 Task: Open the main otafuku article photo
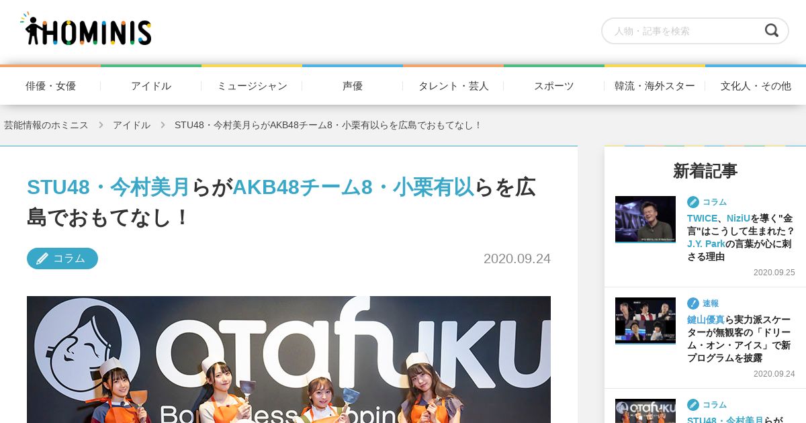click(x=289, y=359)
